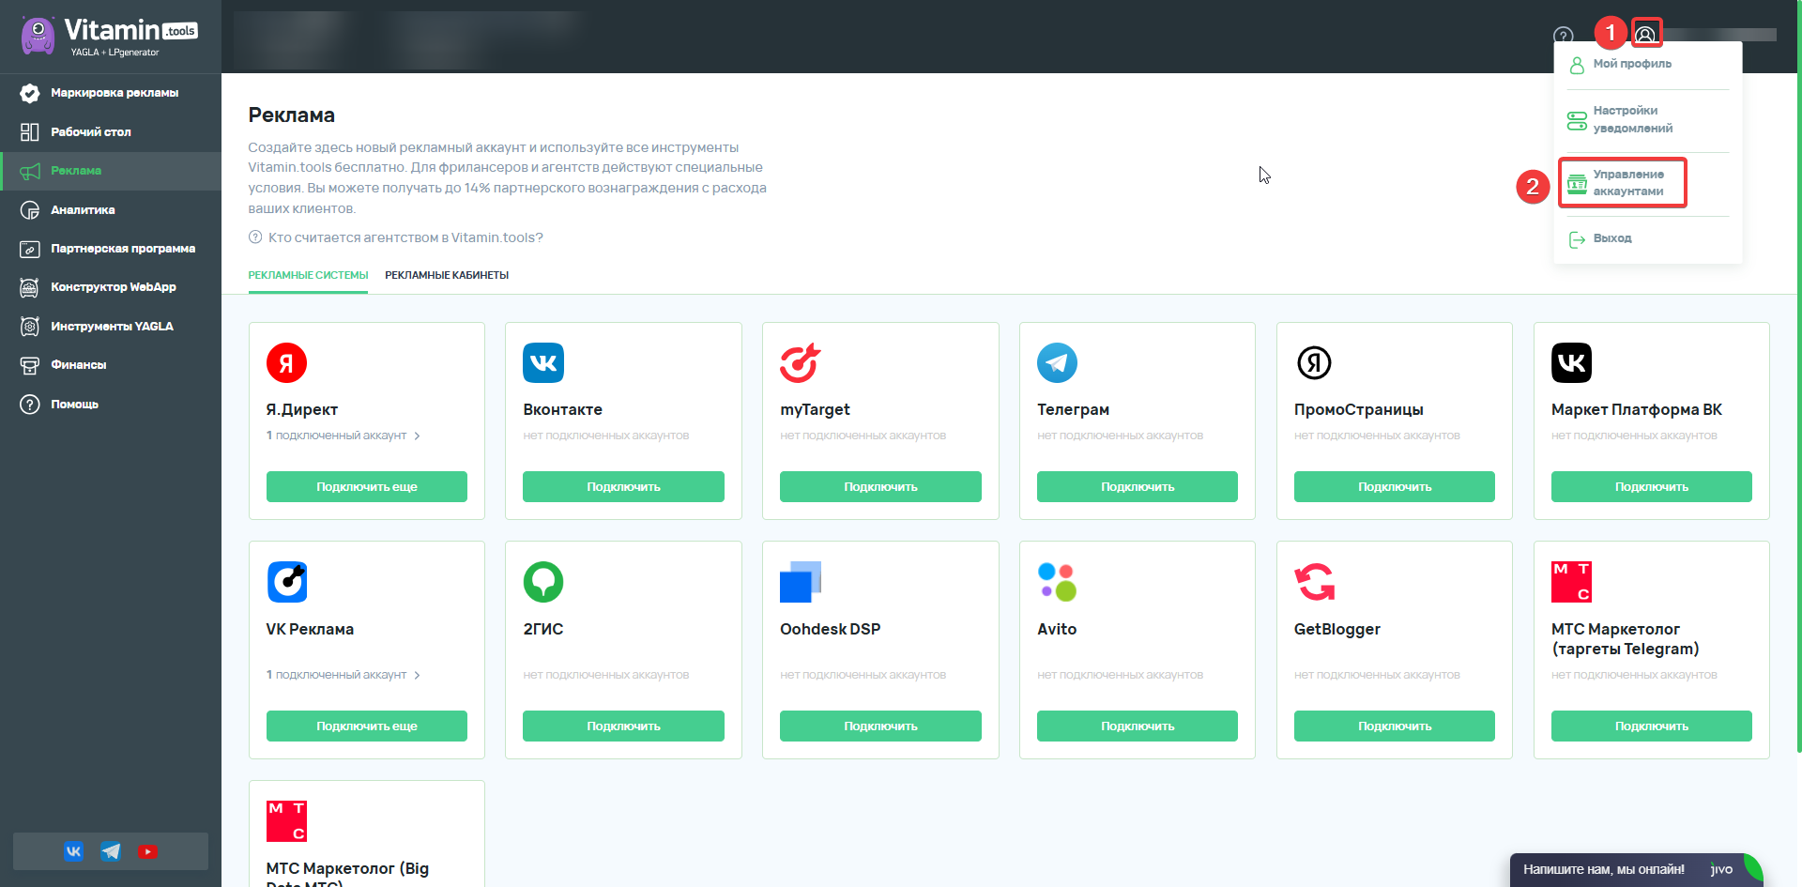Click the Вконтакте logo icon
The height and width of the screenshot is (887, 1802).
[543, 363]
